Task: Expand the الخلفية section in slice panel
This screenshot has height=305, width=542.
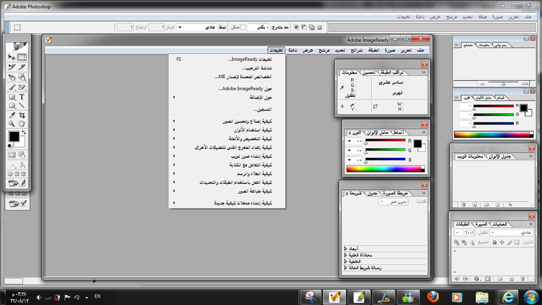Action: pos(345,262)
